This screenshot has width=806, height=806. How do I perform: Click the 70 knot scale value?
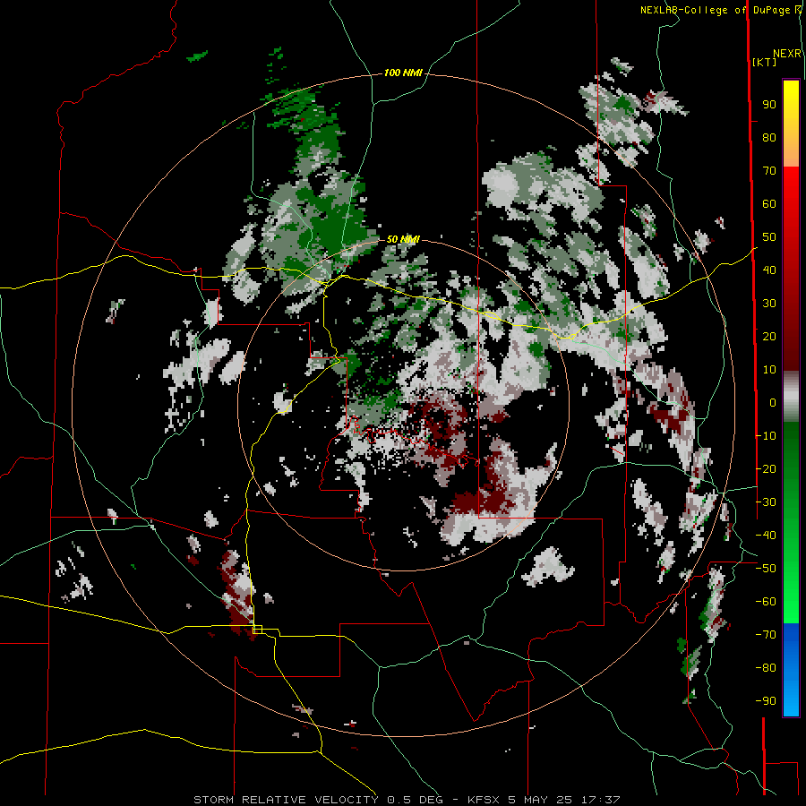click(x=769, y=171)
